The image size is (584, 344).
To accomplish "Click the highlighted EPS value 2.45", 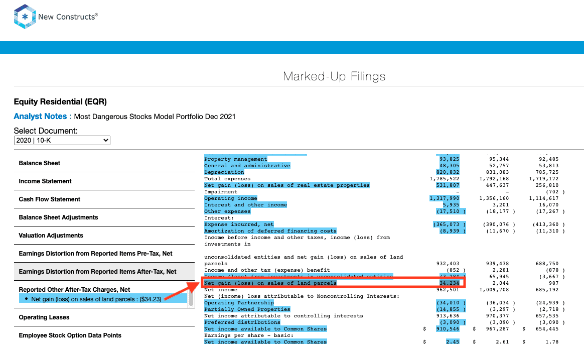I will click(453, 342).
